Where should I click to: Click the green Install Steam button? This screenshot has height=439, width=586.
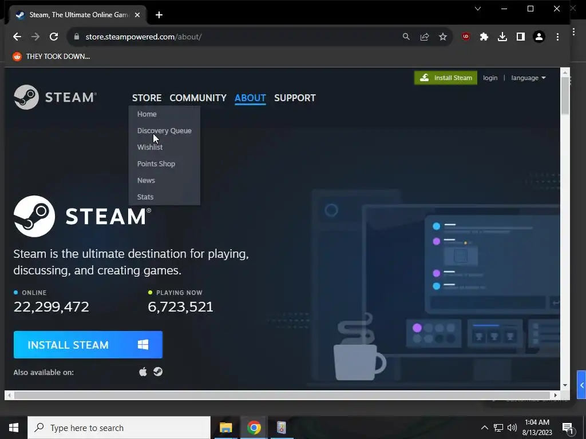pos(445,78)
